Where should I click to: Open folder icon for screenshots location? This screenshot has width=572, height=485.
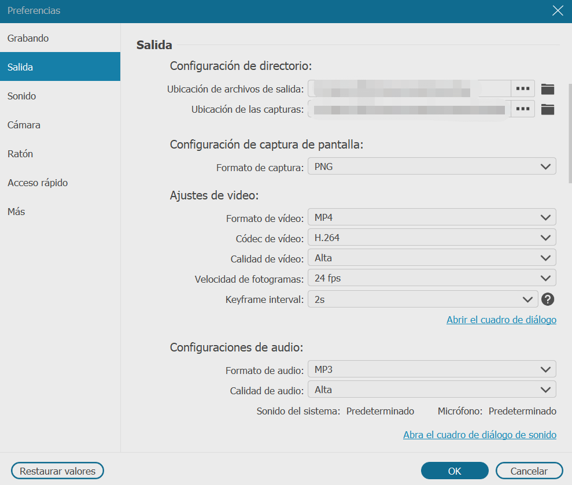pos(547,109)
